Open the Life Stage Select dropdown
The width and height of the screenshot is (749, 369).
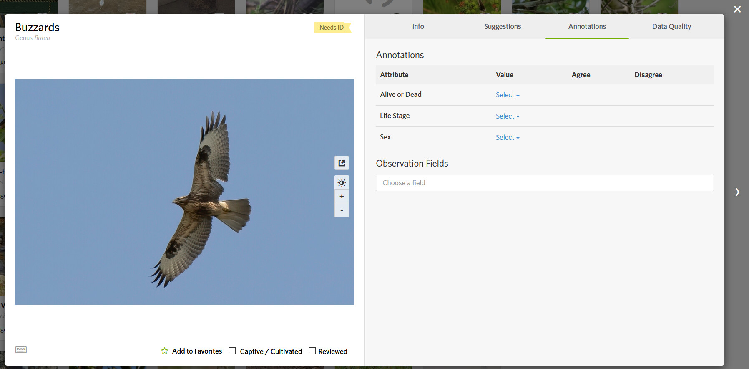[508, 116]
